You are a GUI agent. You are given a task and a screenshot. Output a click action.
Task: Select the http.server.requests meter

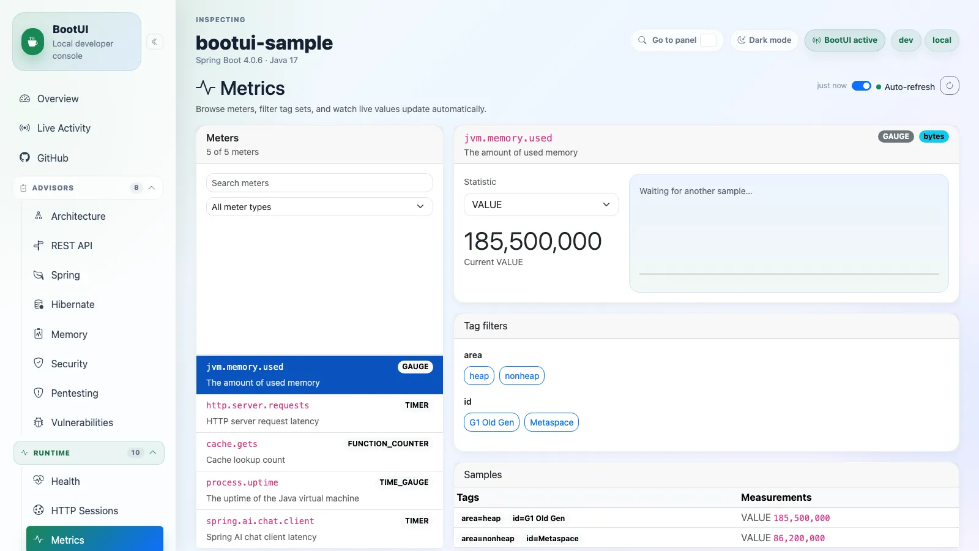319,413
